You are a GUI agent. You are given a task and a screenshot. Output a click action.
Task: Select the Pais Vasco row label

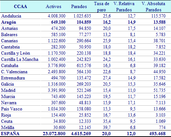[12, 109]
